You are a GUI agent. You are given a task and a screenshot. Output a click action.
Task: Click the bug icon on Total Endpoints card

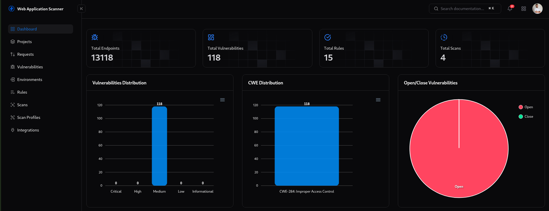click(x=95, y=37)
